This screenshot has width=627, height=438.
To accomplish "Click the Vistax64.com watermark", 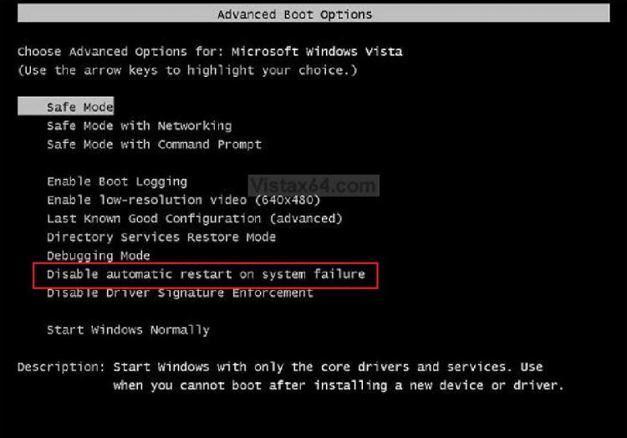I will 314,184.
